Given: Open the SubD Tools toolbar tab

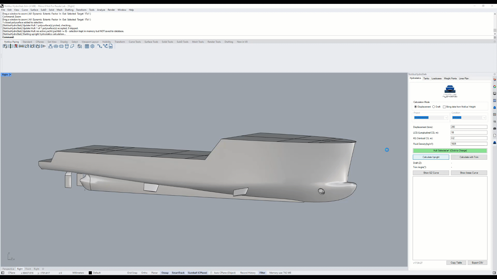Looking at the screenshot, I should [182, 42].
